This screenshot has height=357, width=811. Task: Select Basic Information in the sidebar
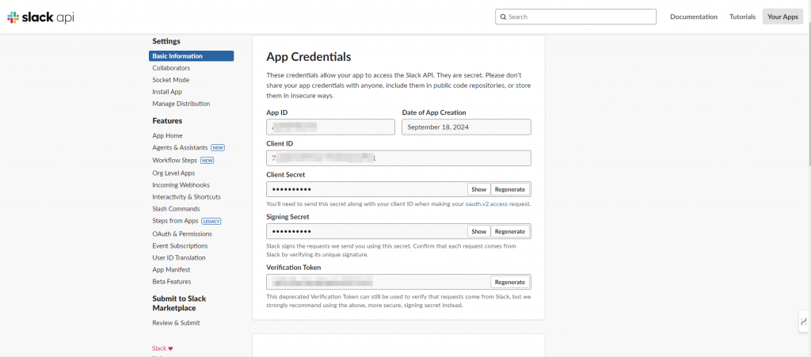pos(192,55)
